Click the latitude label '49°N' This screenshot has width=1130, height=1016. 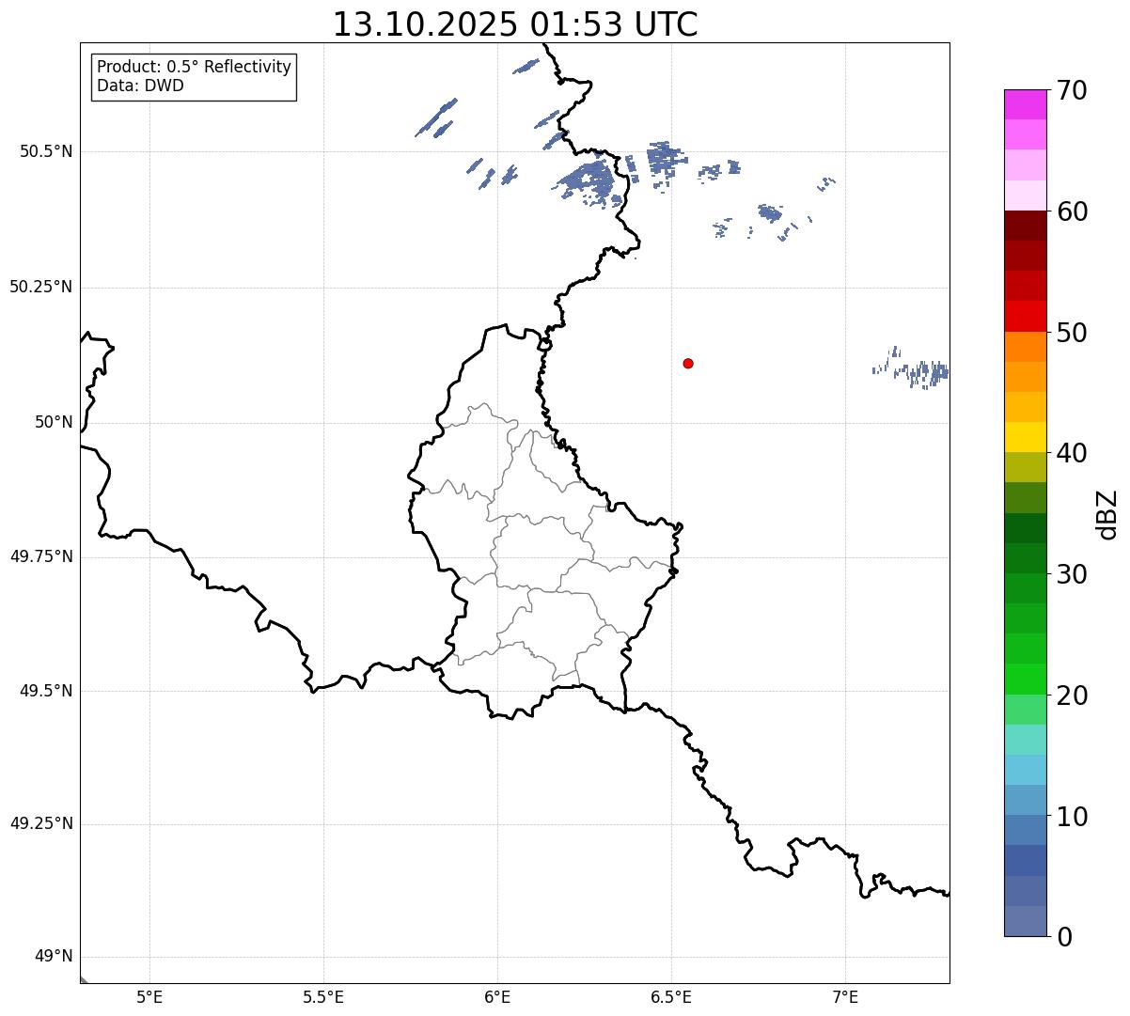click(54, 957)
